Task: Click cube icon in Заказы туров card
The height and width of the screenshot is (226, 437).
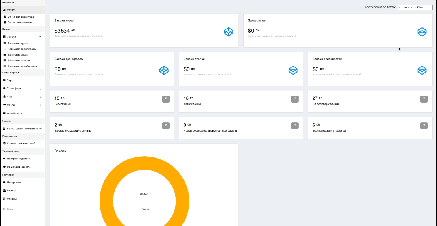Action: (x=229, y=32)
